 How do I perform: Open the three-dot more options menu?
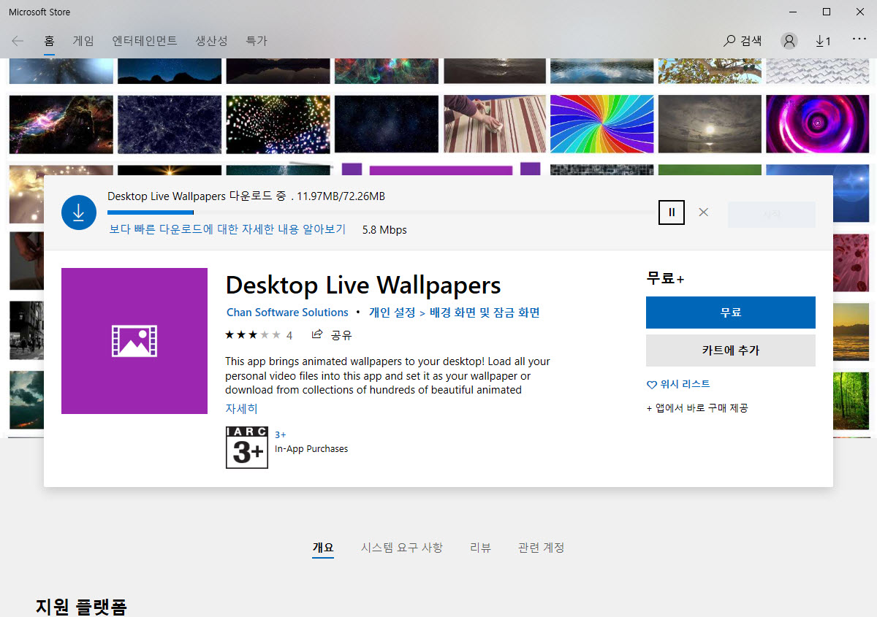coord(859,39)
